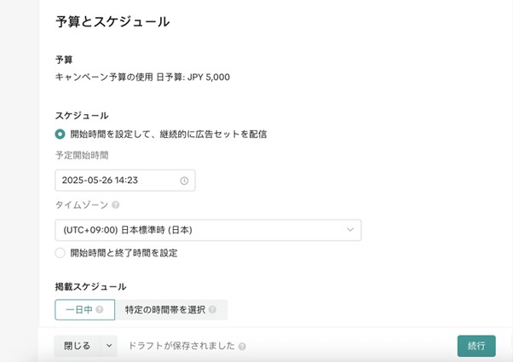Click the キャンペーン予算の使用 budget text
Image resolution: width=513 pixels, height=362 pixels.
[104, 78]
